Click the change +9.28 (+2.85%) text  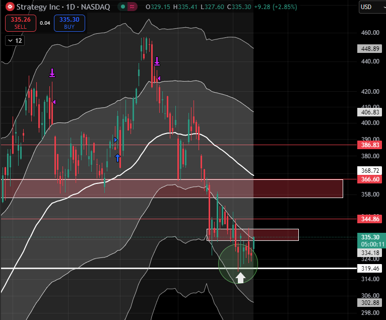276,7
